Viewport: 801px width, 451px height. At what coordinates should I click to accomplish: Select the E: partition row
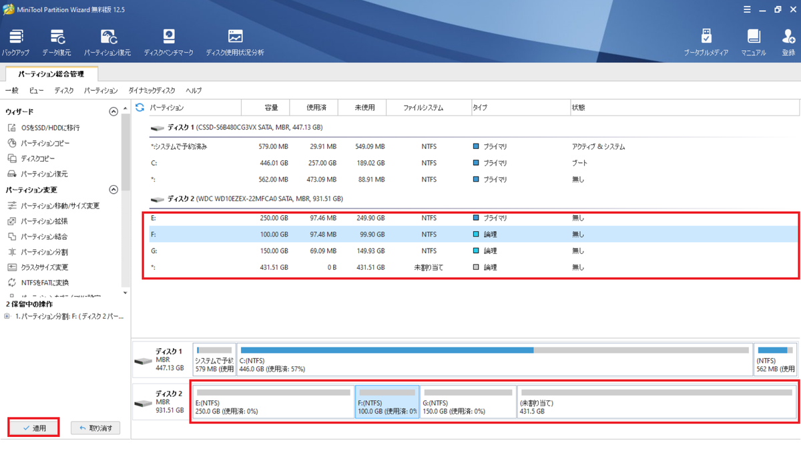[x=474, y=218]
